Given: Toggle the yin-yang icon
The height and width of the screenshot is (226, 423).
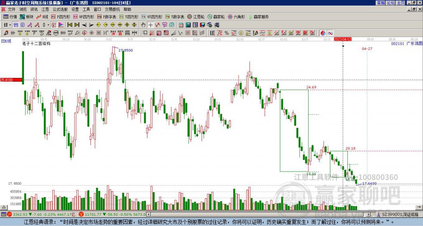Looking at the screenshot, I should click(323, 33).
